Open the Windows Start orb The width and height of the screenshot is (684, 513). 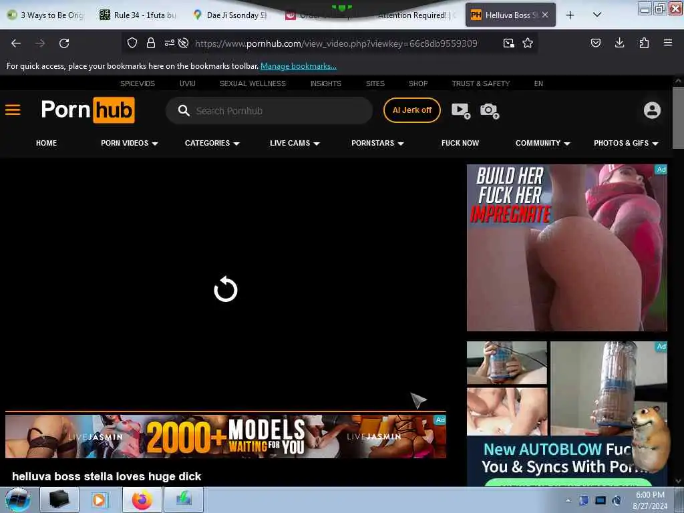coord(18,500)
